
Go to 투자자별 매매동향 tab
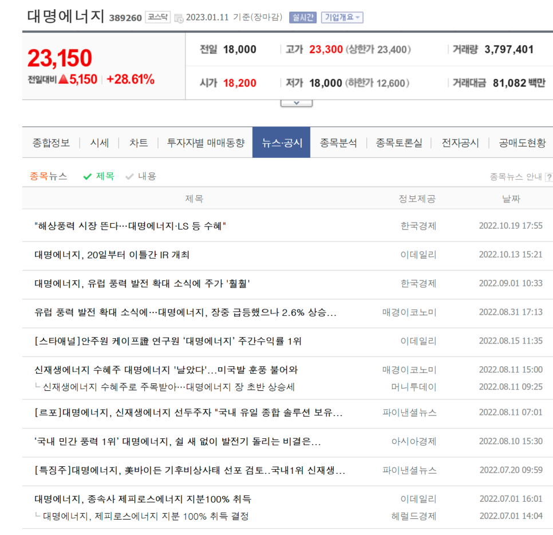point(206,142)
